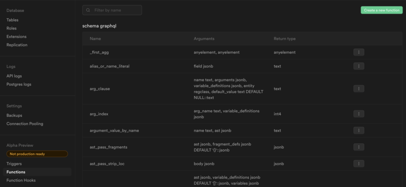Navigate to Replication settings
Viewport: 406px width, 187px height.
pos(17,45)
